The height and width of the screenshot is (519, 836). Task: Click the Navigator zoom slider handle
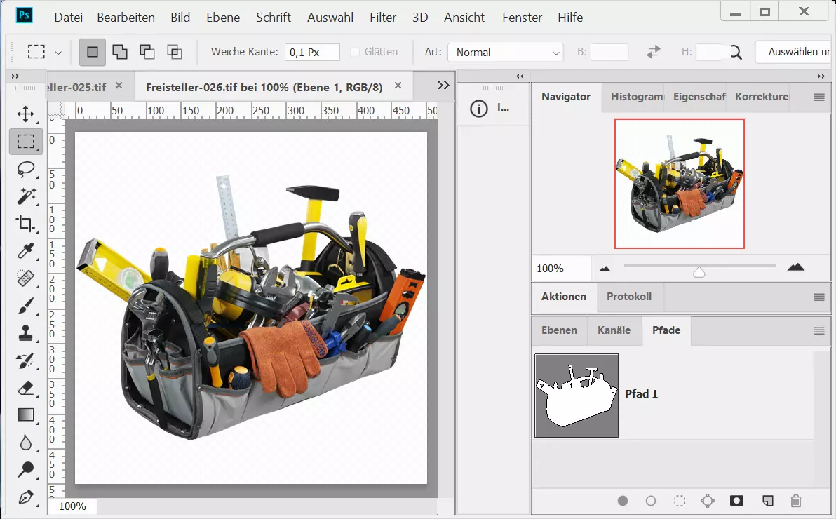[x=699, y=271]
